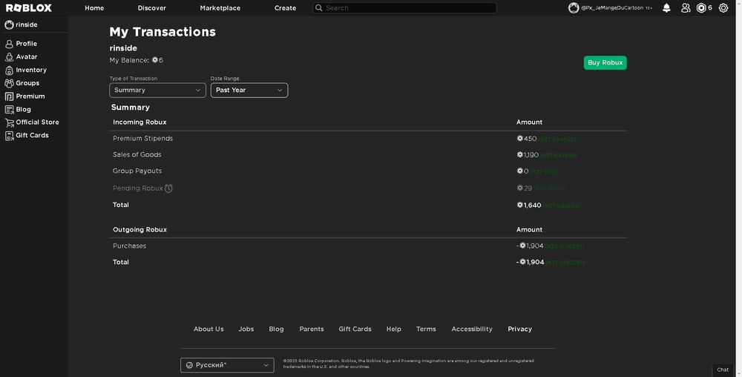The height and width of the screenshot is (377, 742).
Task: Expand the Type of Transaction dropdown
Action: 157,90
